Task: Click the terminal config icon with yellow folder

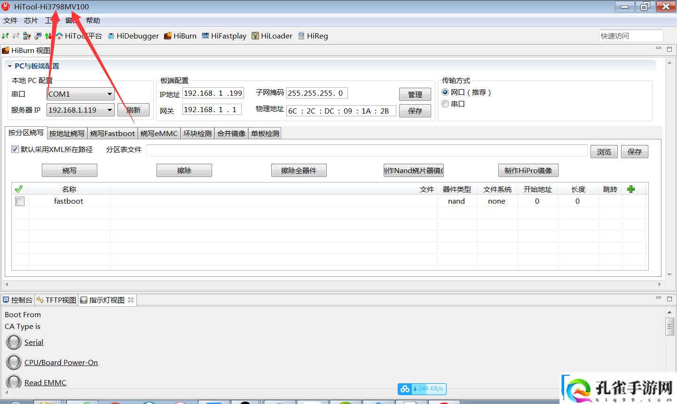Action: pos(27,36)
